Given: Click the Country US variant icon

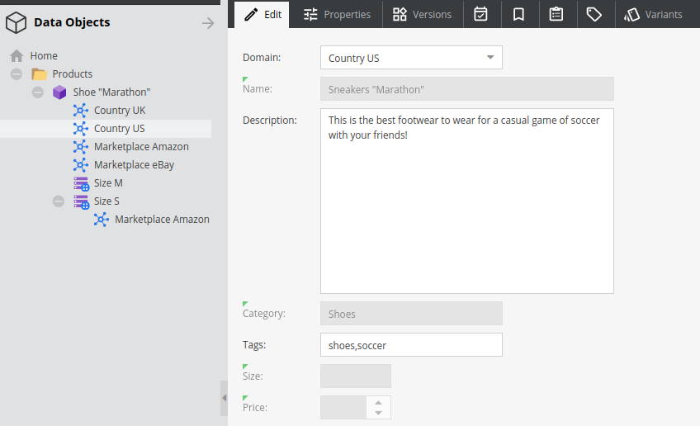Looking at the screenshot, I should pos(81,129).
